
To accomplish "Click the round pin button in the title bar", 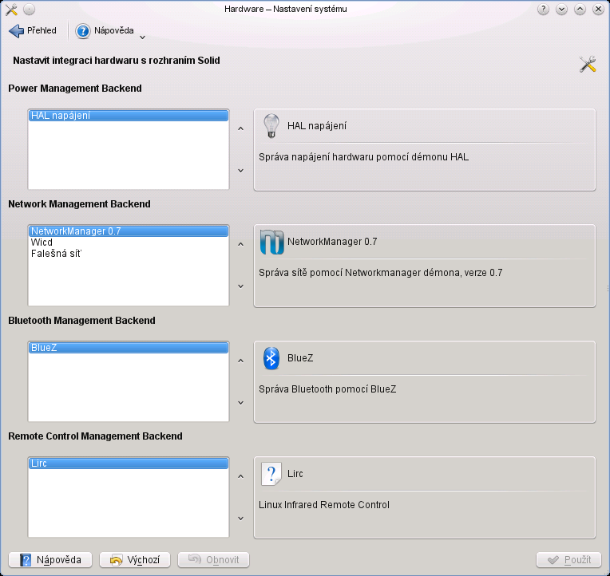I will click(30, 9).
